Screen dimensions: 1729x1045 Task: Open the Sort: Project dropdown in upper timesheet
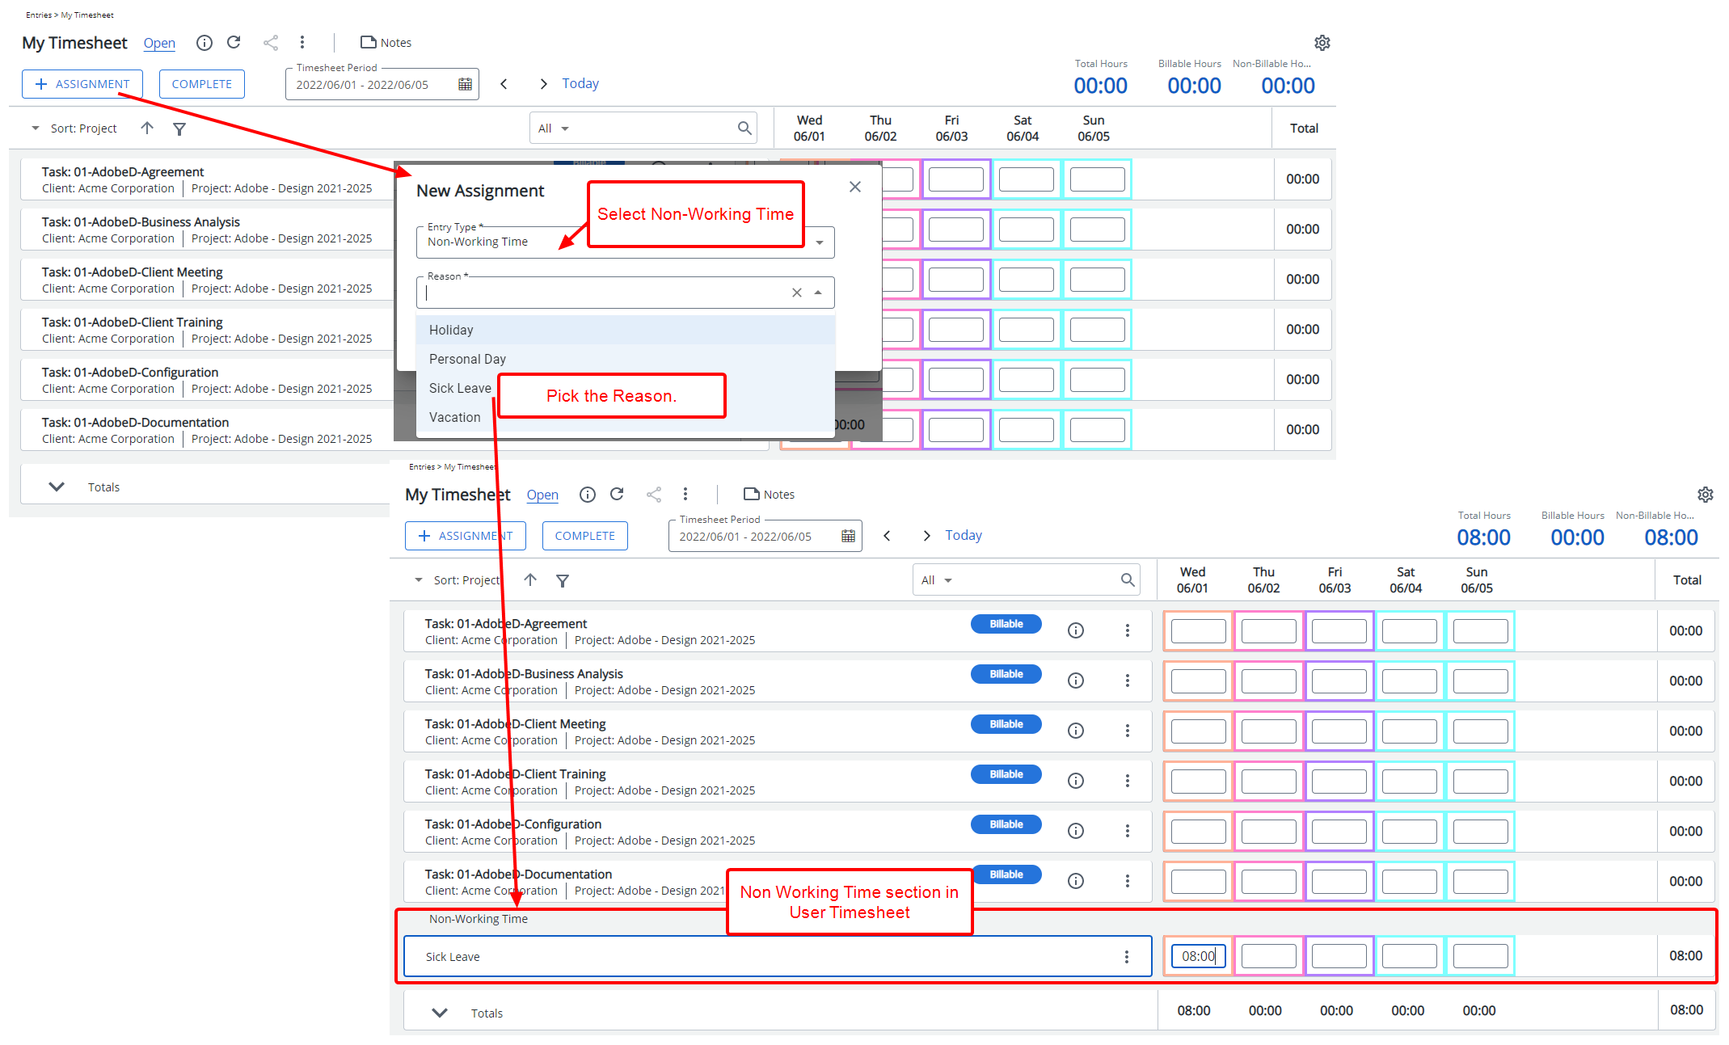(x=74, y=129)
